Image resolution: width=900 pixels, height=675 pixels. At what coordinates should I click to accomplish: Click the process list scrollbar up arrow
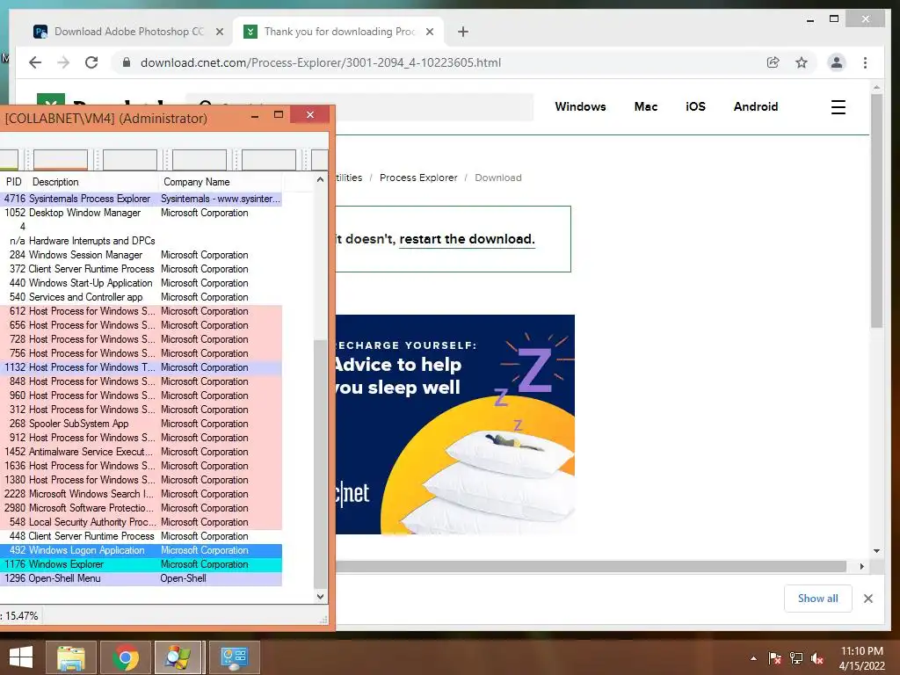pyautogui.click(x=320, y=179)
